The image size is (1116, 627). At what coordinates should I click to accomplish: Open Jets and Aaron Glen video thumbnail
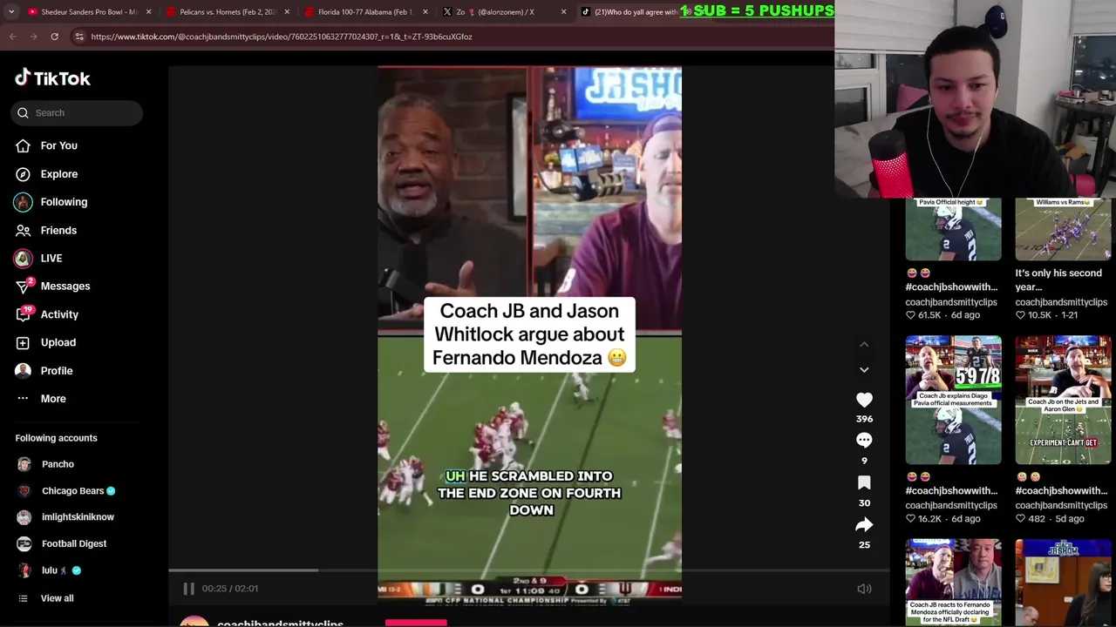point(1063,401)
